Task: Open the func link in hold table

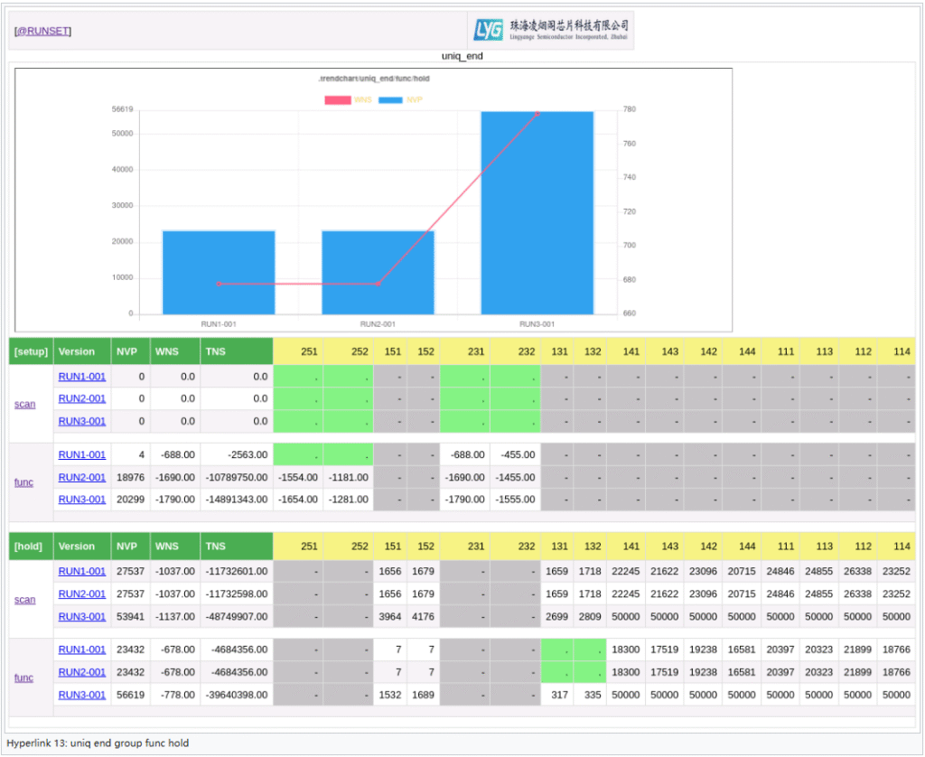Action: coord(23,678)
